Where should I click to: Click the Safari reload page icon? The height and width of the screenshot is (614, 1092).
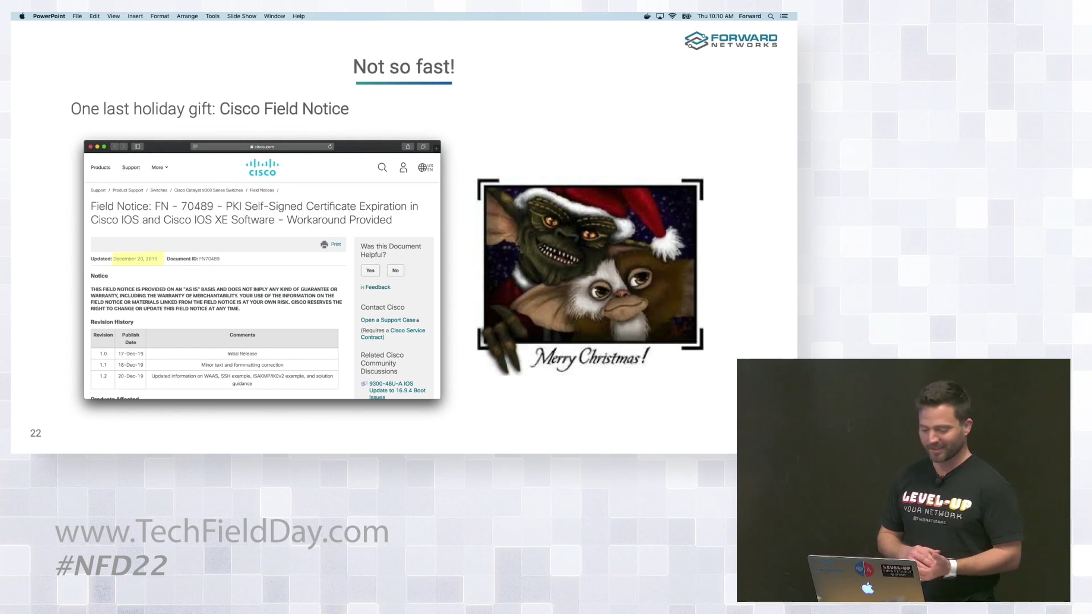pyautogui.click(x=330, y=146)
